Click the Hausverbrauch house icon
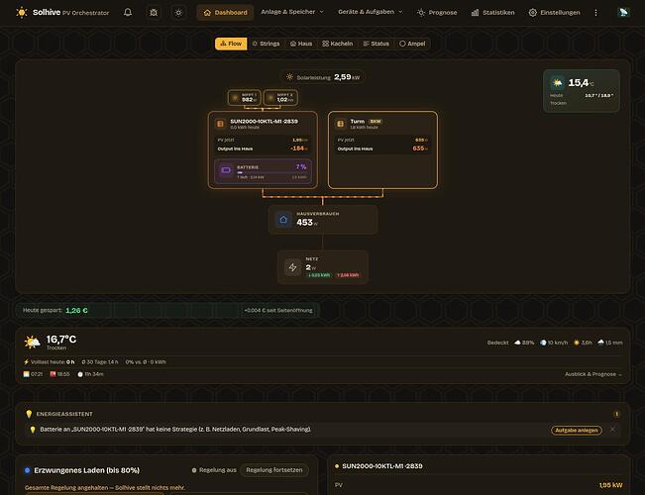 tap(283, 220)
